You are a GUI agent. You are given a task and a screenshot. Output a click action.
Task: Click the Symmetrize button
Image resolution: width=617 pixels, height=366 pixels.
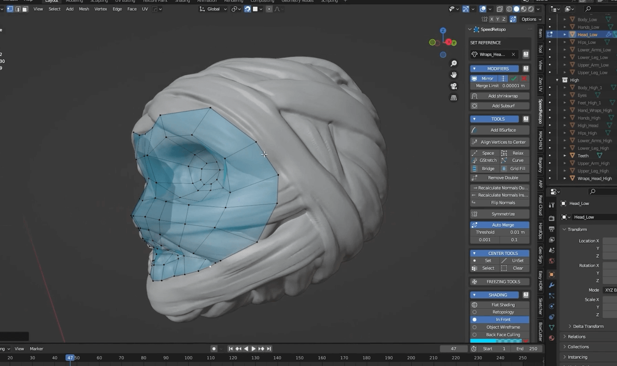click(x=500, y=214)
